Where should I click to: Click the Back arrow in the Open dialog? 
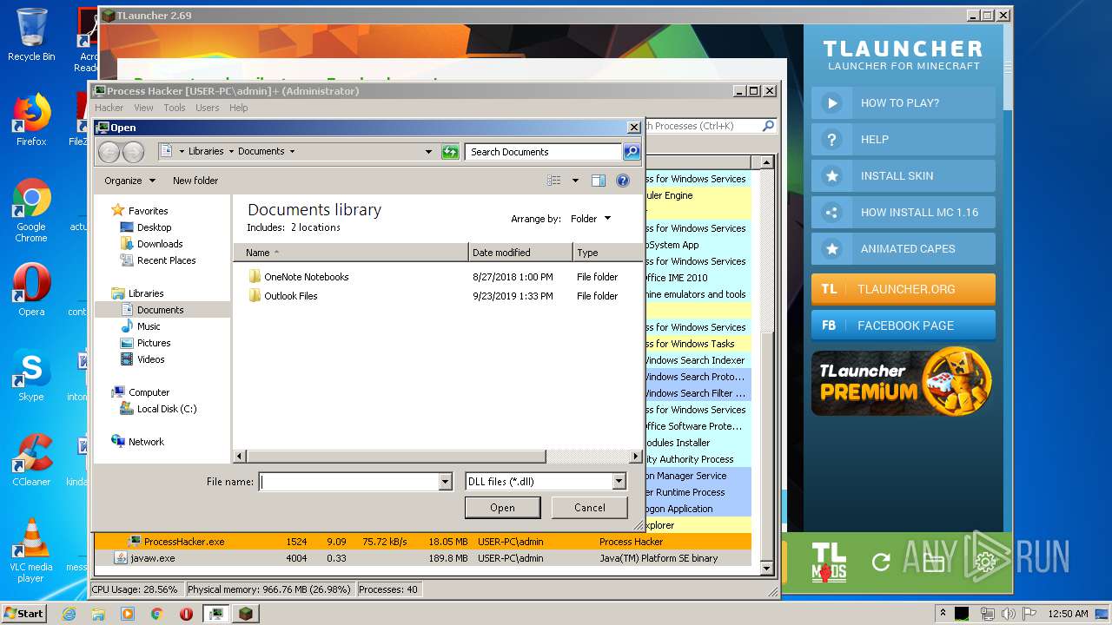click(109, 152)
